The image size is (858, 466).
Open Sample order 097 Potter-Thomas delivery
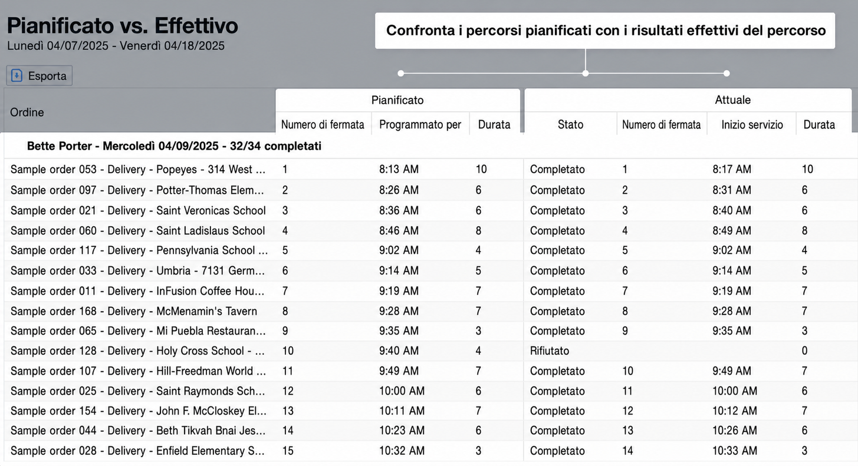pyautogui.click(x=137, y=190)
